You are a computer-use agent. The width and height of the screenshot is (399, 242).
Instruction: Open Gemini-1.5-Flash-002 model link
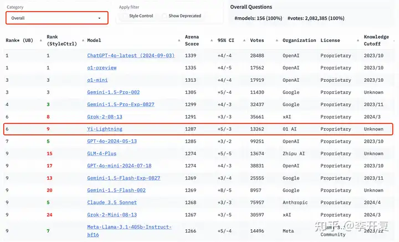coord(116,190)
